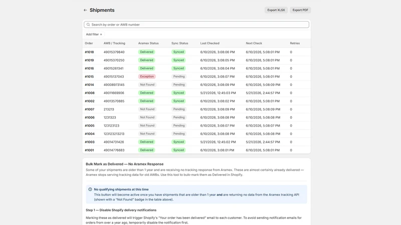Click the search magnifier icon
Image resolution: width=401 pixels, height=225 pixels.
[x=88, y=24]
